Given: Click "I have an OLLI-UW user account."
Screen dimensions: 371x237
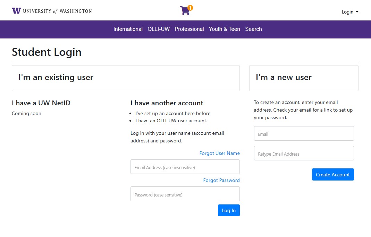Looking at the screenshot, I should [x=171, y=121].
